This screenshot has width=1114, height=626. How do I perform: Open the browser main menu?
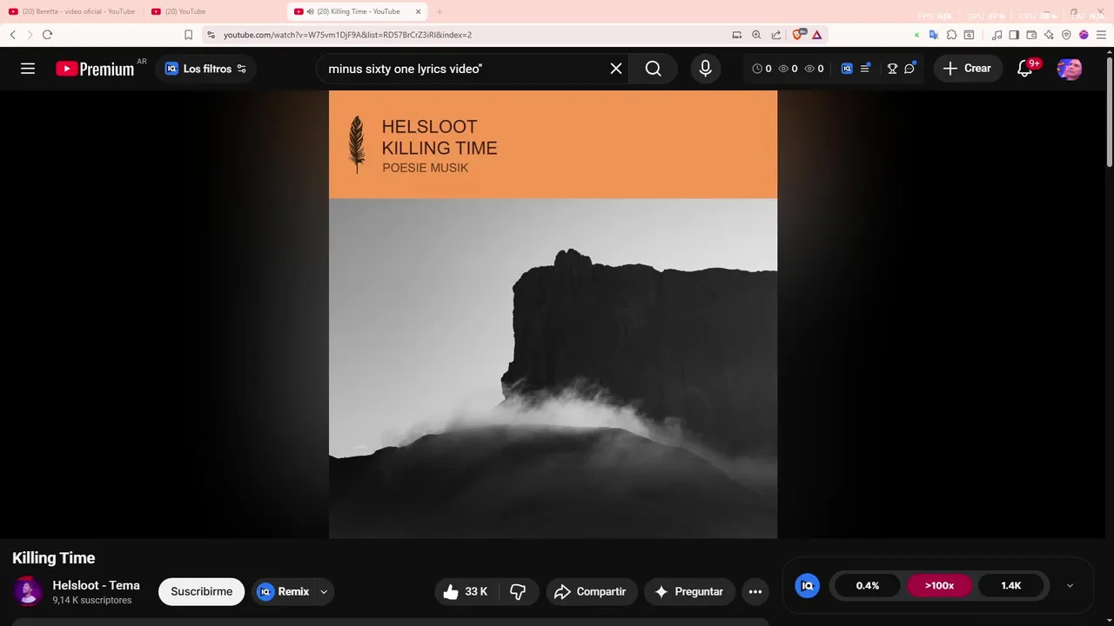[1101, 35]
